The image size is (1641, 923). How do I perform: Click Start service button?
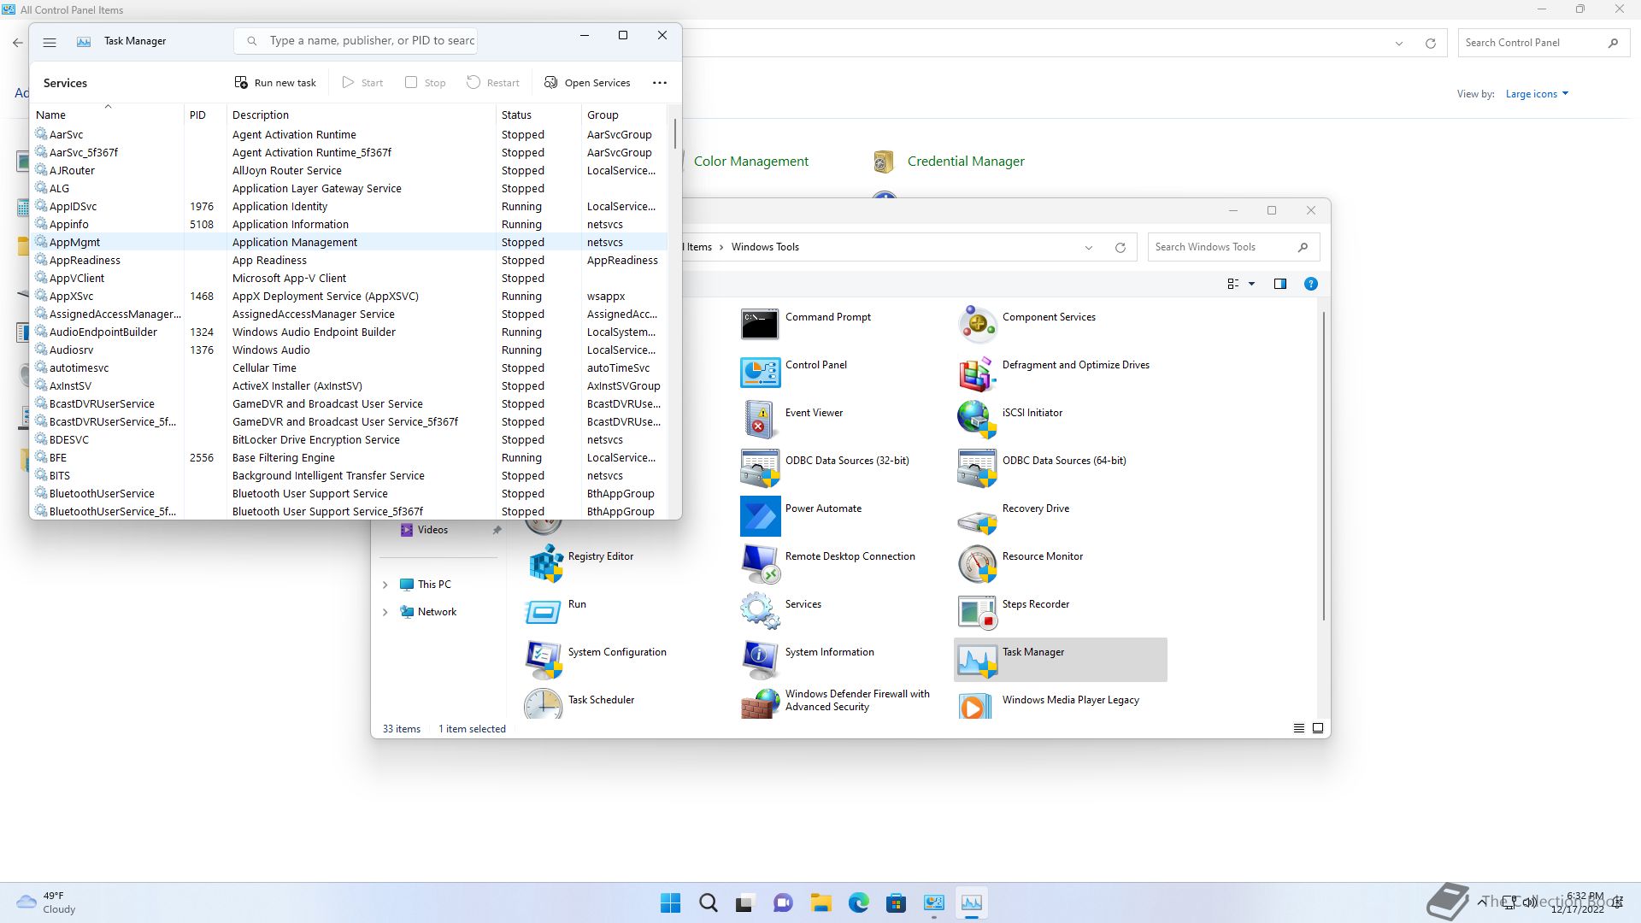point(362,83)
